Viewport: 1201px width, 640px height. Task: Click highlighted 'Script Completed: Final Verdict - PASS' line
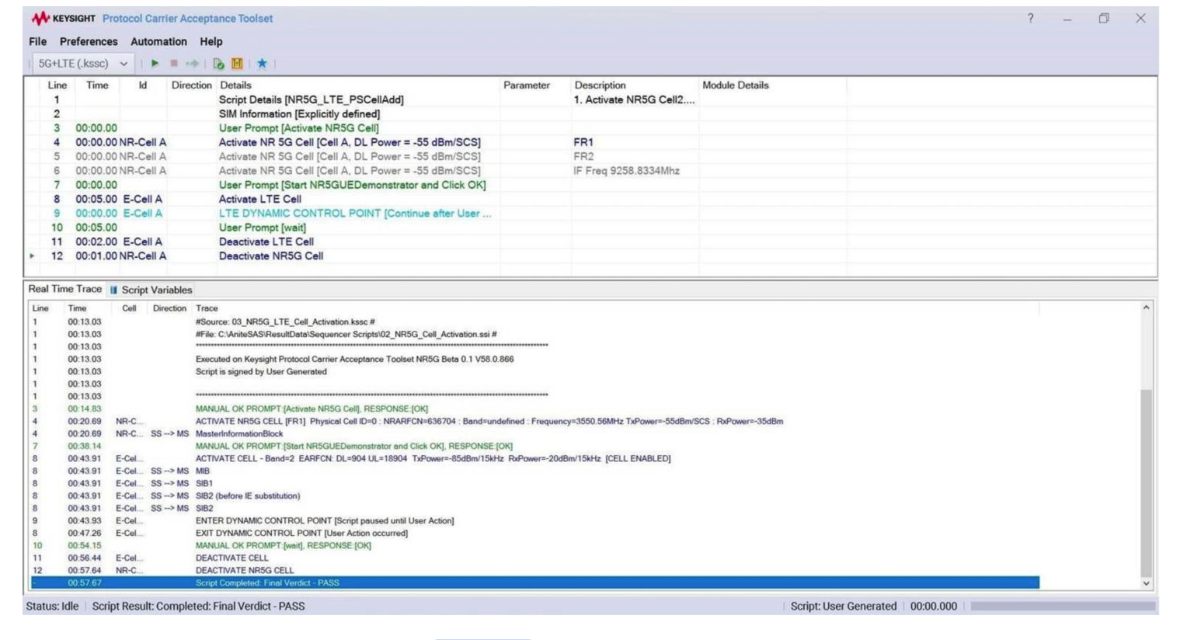pos(534,583)
